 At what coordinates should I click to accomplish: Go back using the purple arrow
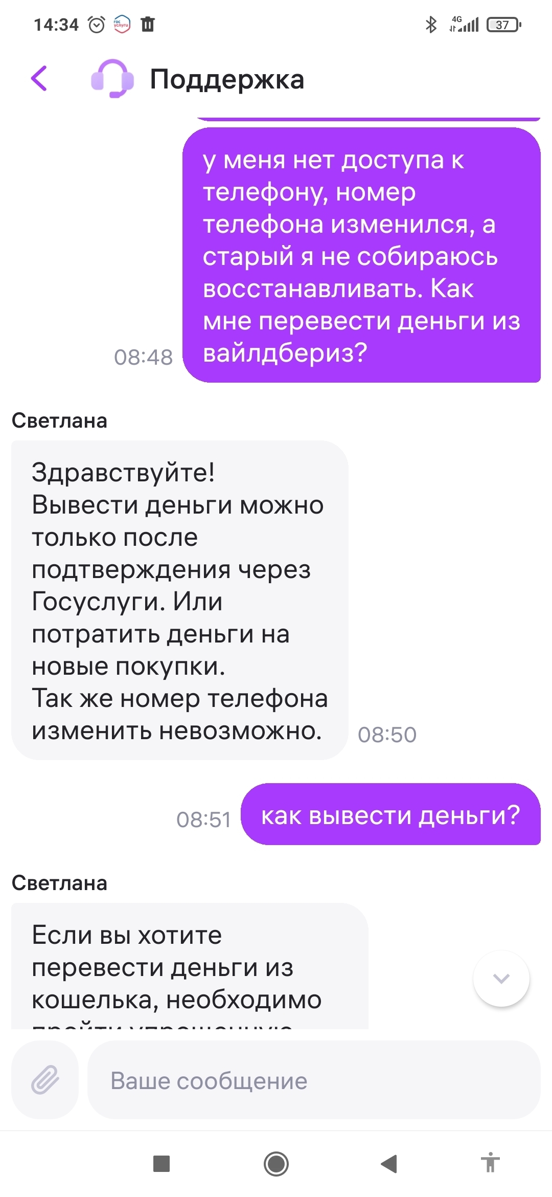coord(39,78)
